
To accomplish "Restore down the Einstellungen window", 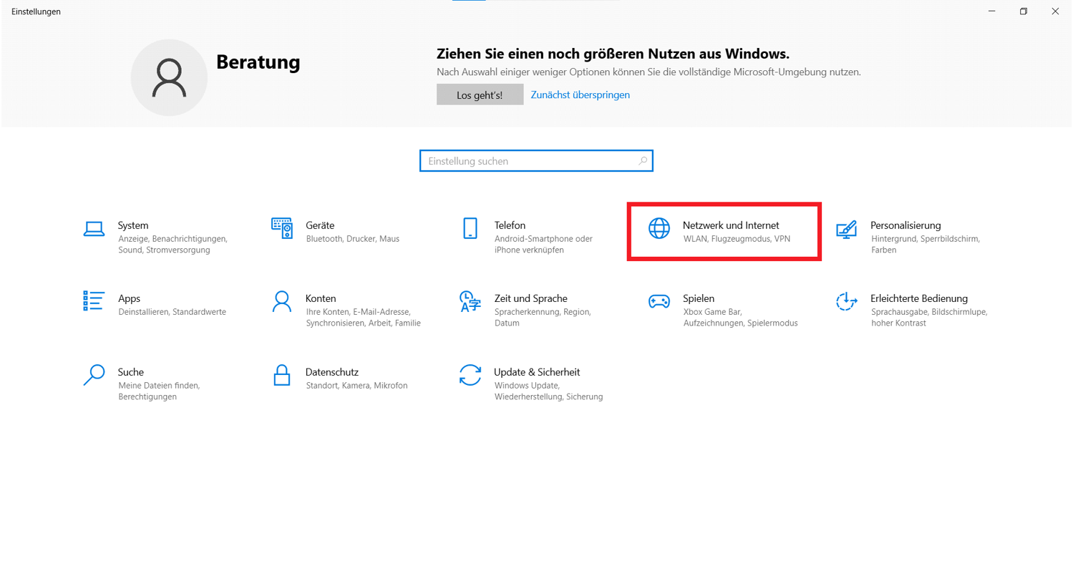I will click(x=1024, y=11).
